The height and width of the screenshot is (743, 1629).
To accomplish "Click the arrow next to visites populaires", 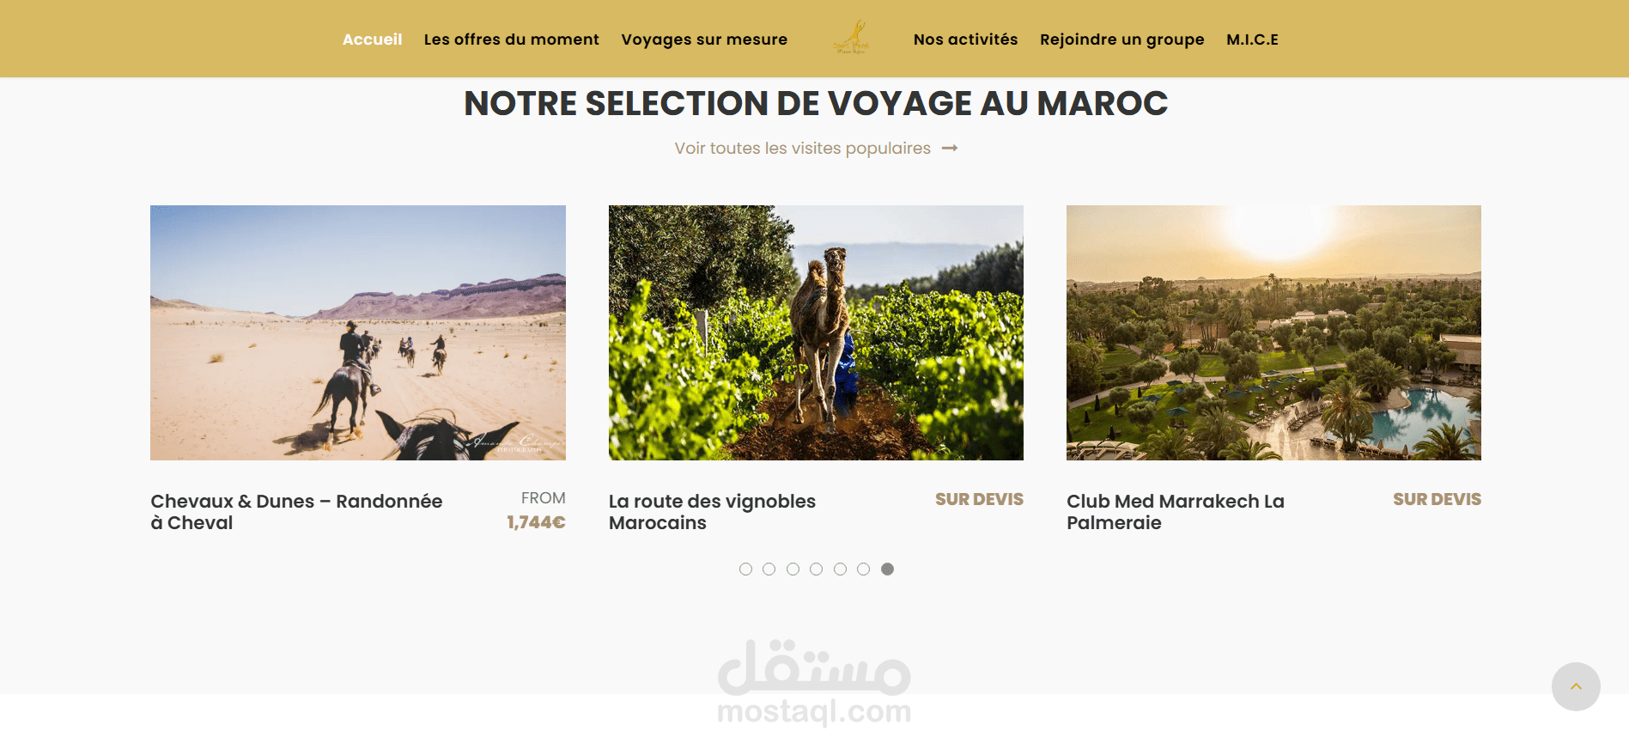I will point(950,149).
